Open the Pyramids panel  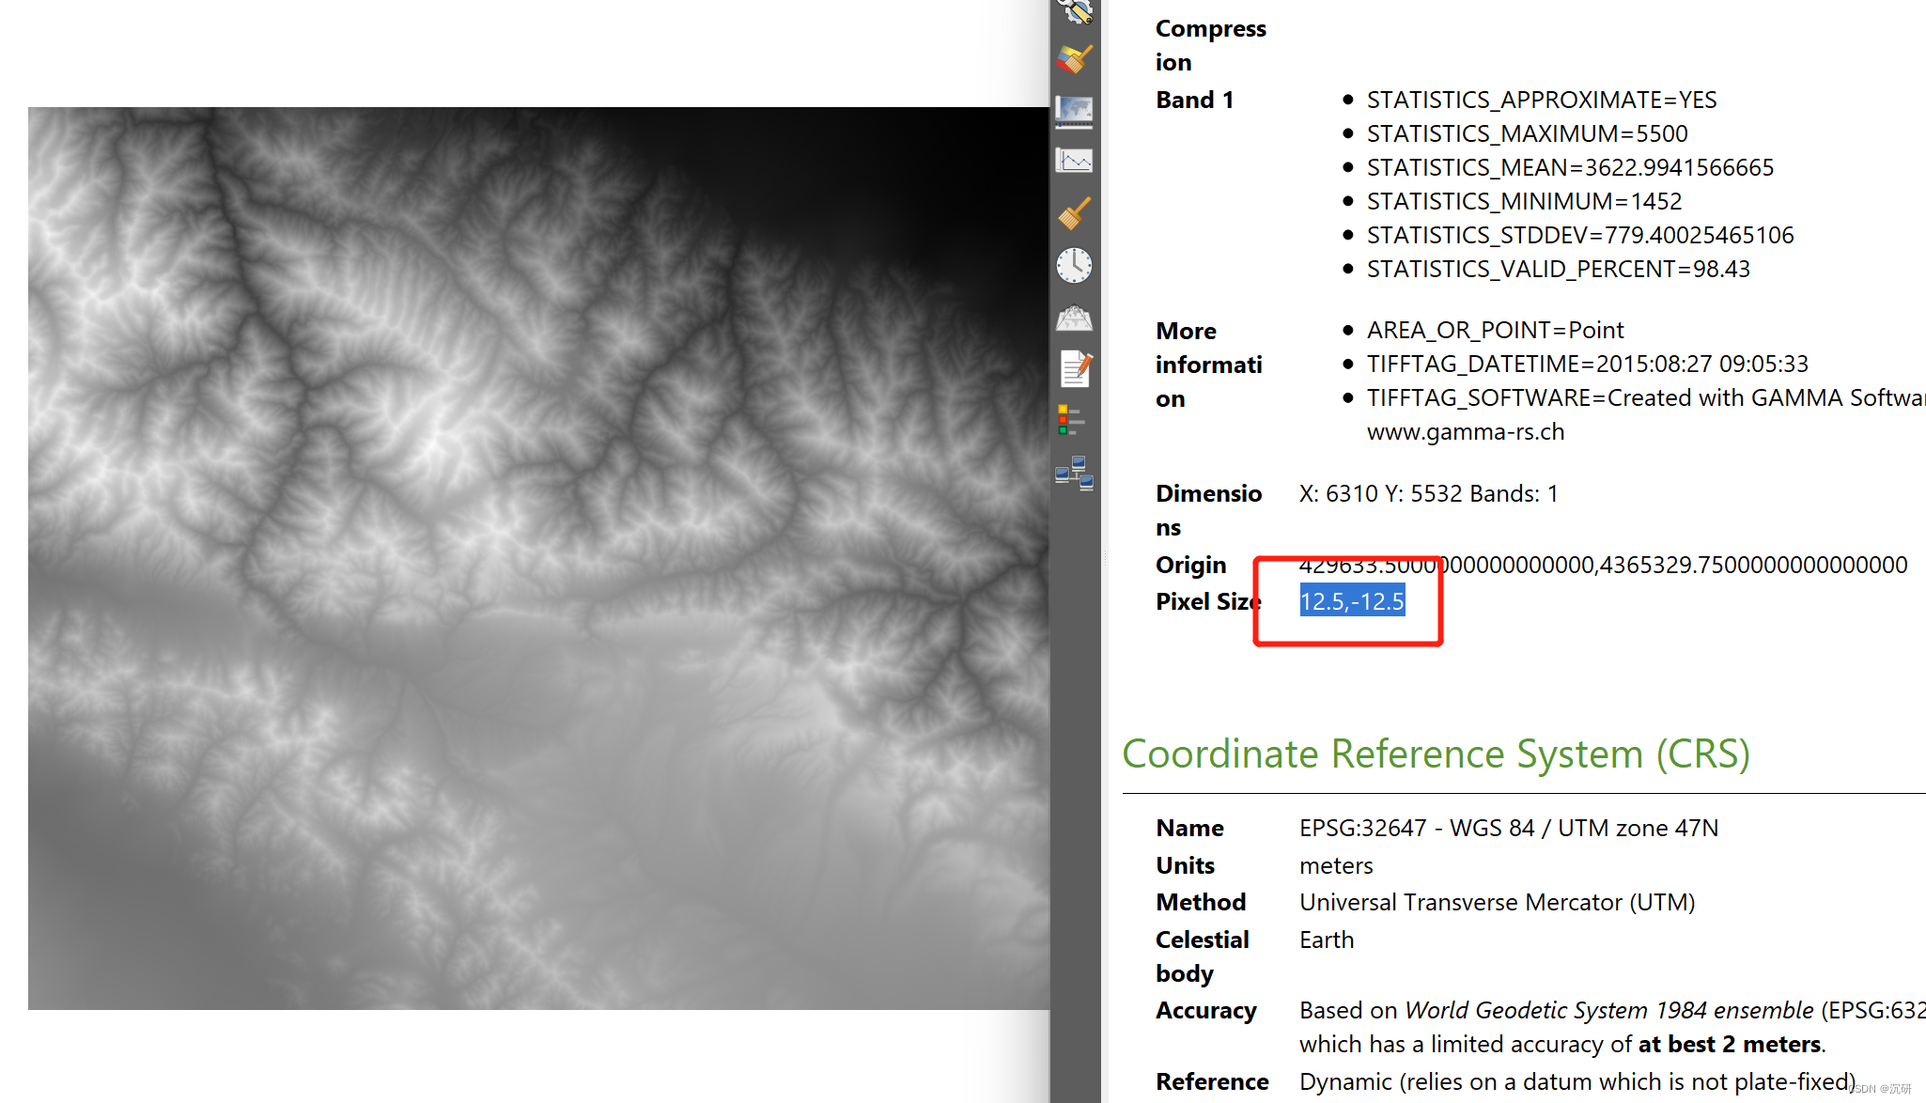[1074, 318]
